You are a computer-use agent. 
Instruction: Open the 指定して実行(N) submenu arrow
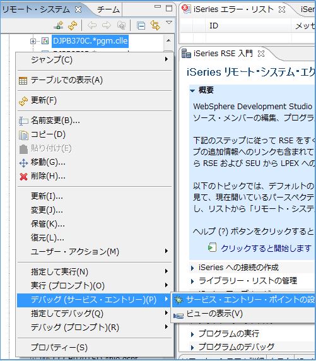tap(167, 271)
